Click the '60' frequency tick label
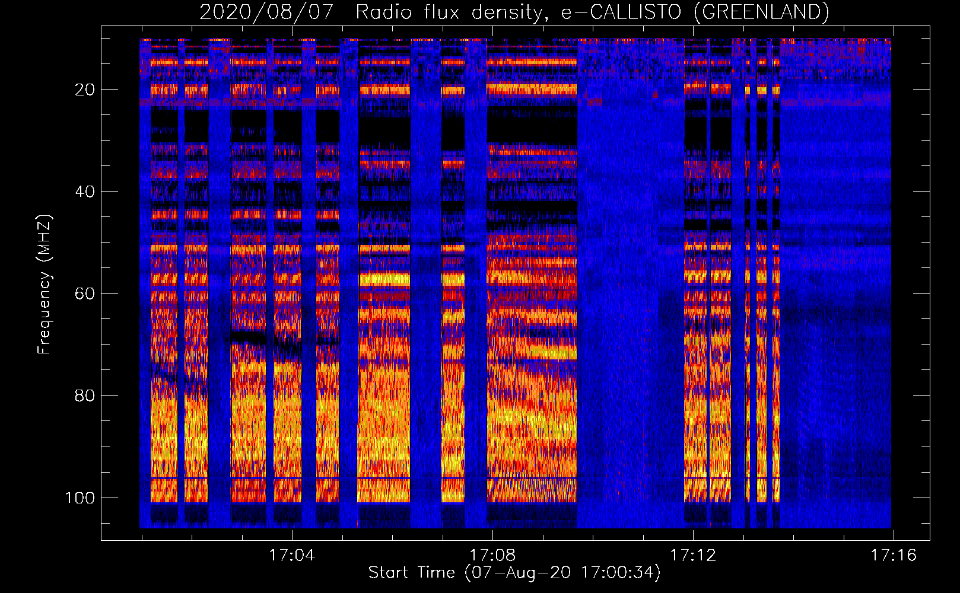 [x=85, y=294]
